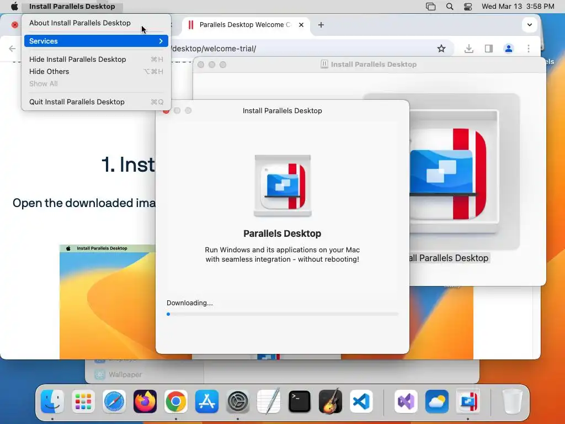Click the installer screenshot image on webpage
The width and height of the screenshot is (565, 424).
click(x=108, y=301)
